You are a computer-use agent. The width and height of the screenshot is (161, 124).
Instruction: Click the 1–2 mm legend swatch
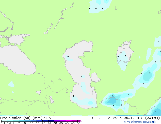point(16,121)
